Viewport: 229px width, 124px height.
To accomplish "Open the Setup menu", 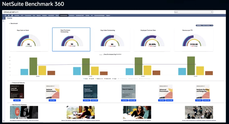I will pos(57,15).
